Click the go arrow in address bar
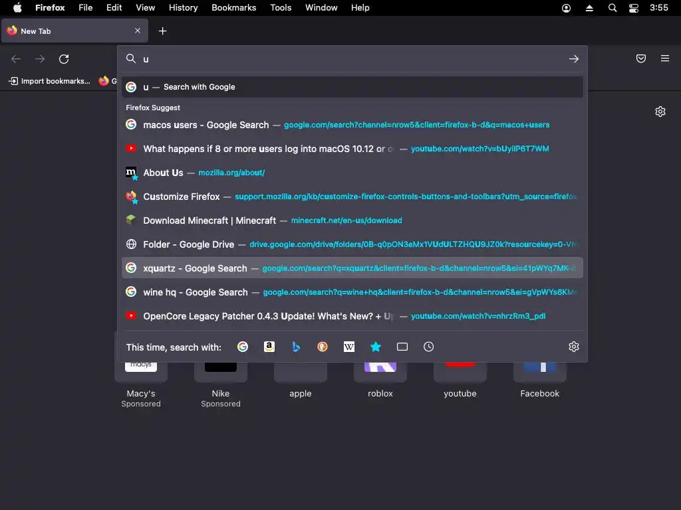The image size is (681, 510). (x=574, y=58)
